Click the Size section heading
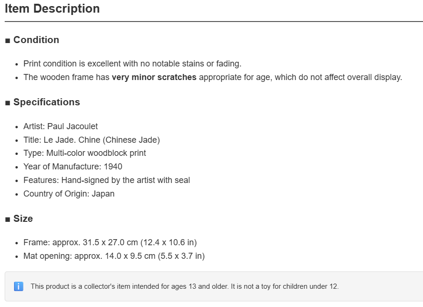This screenshot has height=307, width=423. click(x=23, y=219)
